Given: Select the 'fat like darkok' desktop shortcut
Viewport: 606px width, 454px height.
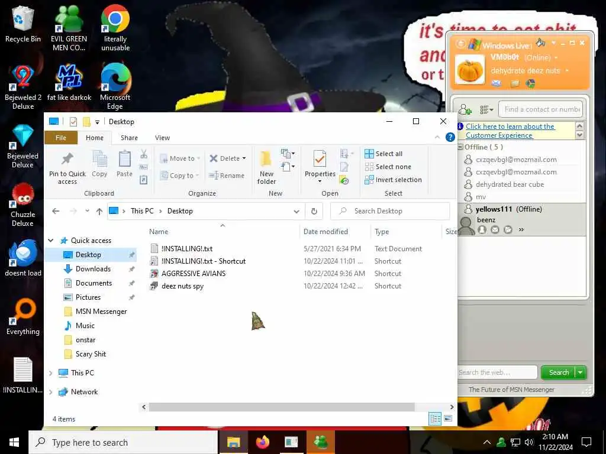Looking at the screenshot, I should pyautogui.click(x=69, y=83).
